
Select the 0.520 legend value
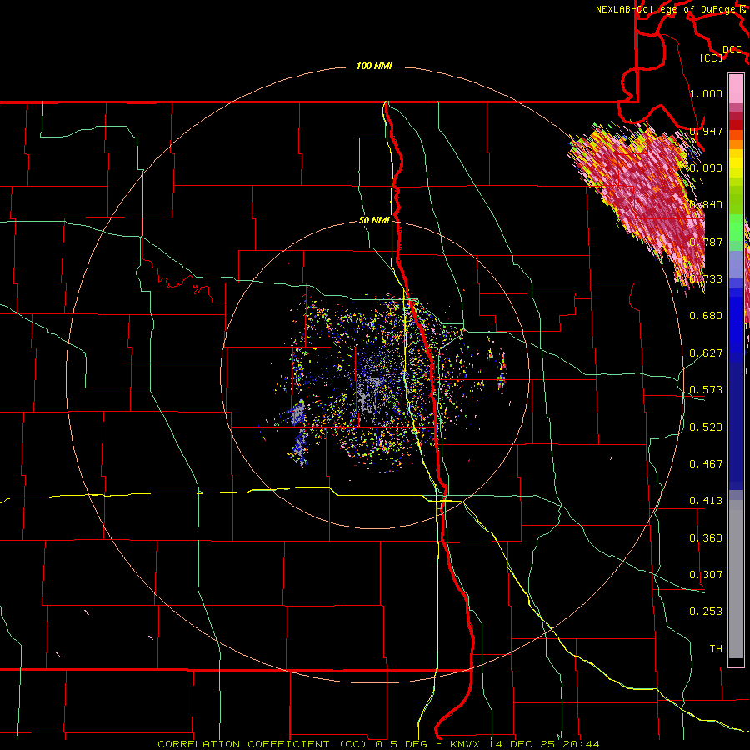tap(706, 427)
